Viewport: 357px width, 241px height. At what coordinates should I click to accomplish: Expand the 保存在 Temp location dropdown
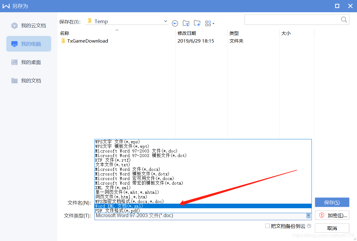(x=166, y=21)
